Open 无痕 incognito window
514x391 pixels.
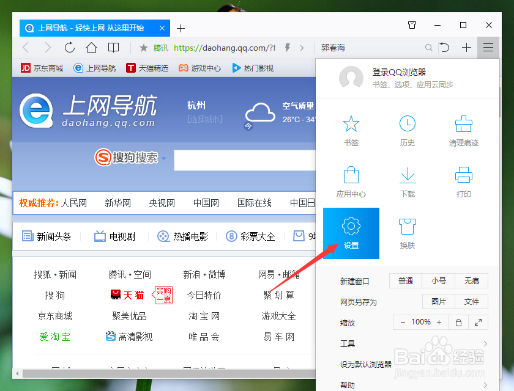point(472,281)
